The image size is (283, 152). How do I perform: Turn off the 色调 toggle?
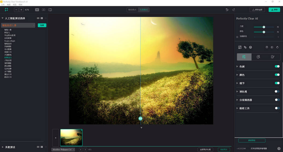coord(277,66)
